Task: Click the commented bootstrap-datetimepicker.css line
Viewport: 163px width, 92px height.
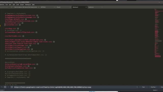Action: click(x=26, y=55)
